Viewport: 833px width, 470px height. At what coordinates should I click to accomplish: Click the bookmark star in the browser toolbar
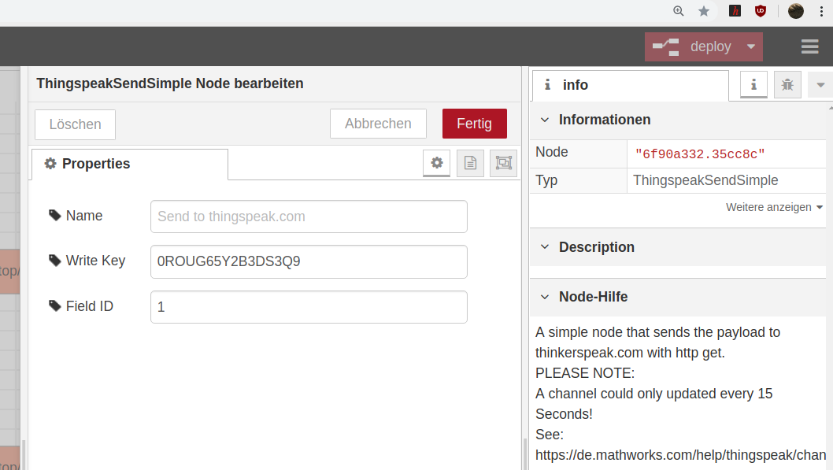[x=703, y=11]
